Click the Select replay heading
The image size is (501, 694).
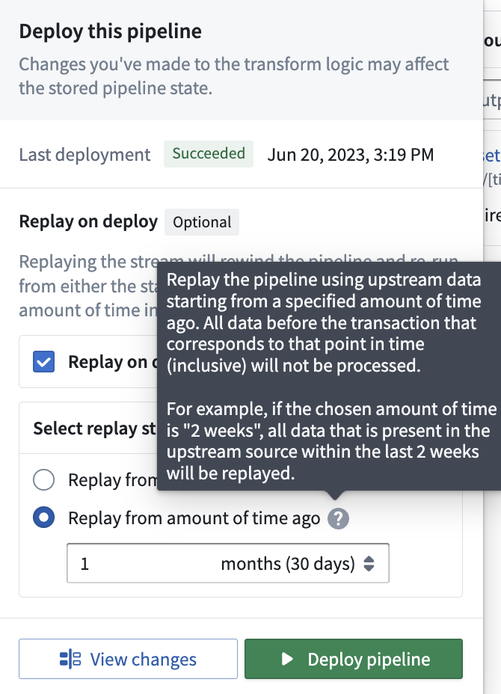coord(94,429)
